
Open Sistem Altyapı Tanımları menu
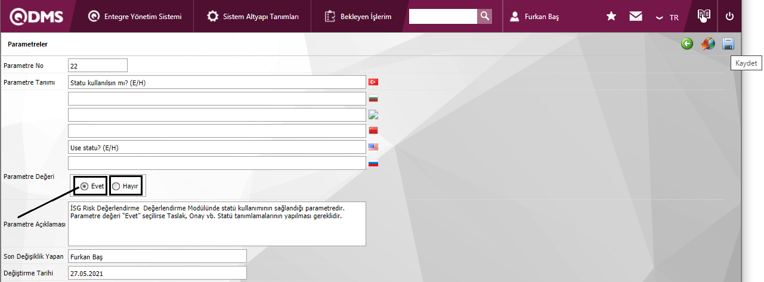click(253, 17)
